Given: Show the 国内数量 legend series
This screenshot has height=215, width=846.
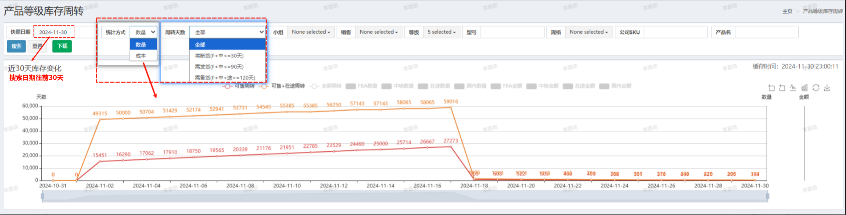Looking at the screenshot, I should pos(470,86).
